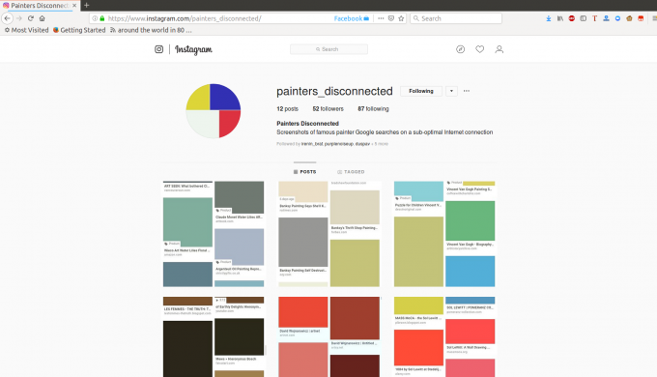
Task: Open the profile person icon
Action: click(500, 49)
